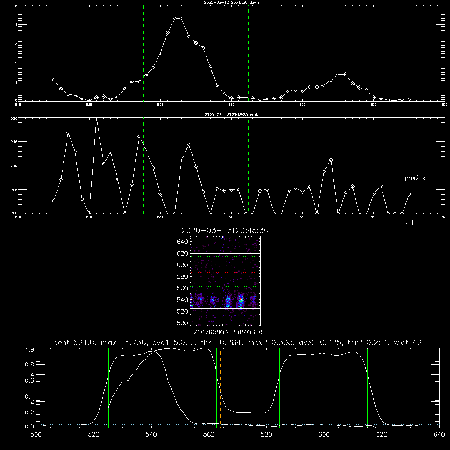Open the small spectrogram image

click(x=225, y=281)
